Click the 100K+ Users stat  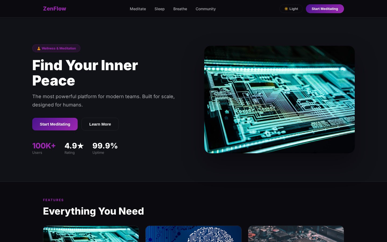[44, 148]
